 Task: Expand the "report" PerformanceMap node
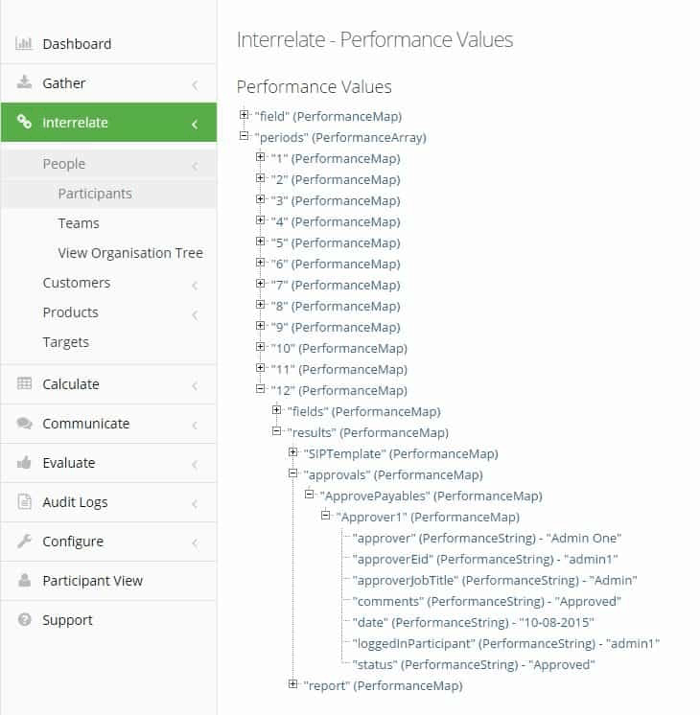(x=293, y=684)
